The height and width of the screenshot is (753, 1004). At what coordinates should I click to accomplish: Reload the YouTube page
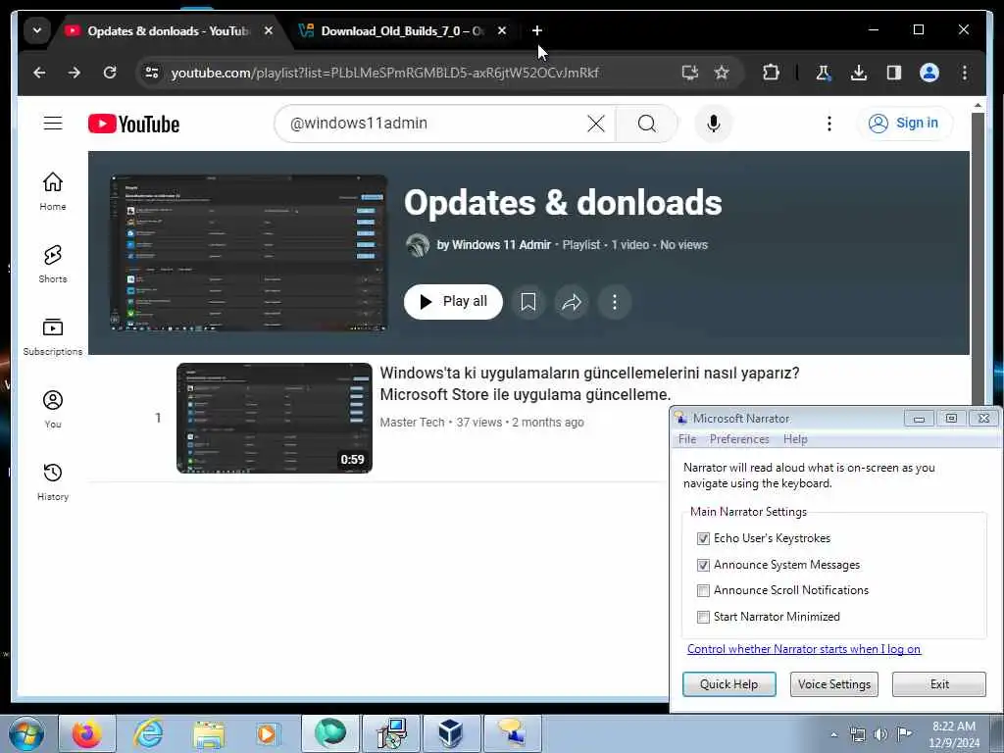[110, 73]
